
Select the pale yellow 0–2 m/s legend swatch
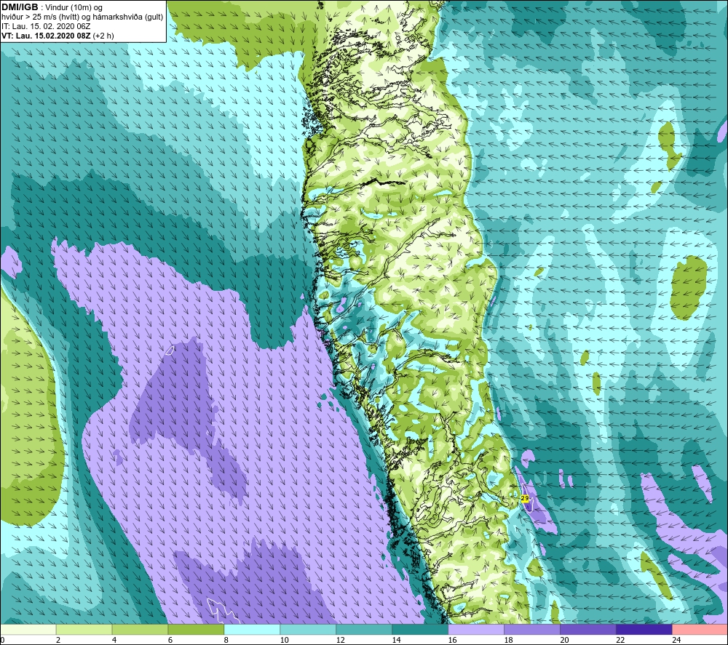(x=28, y=629)
